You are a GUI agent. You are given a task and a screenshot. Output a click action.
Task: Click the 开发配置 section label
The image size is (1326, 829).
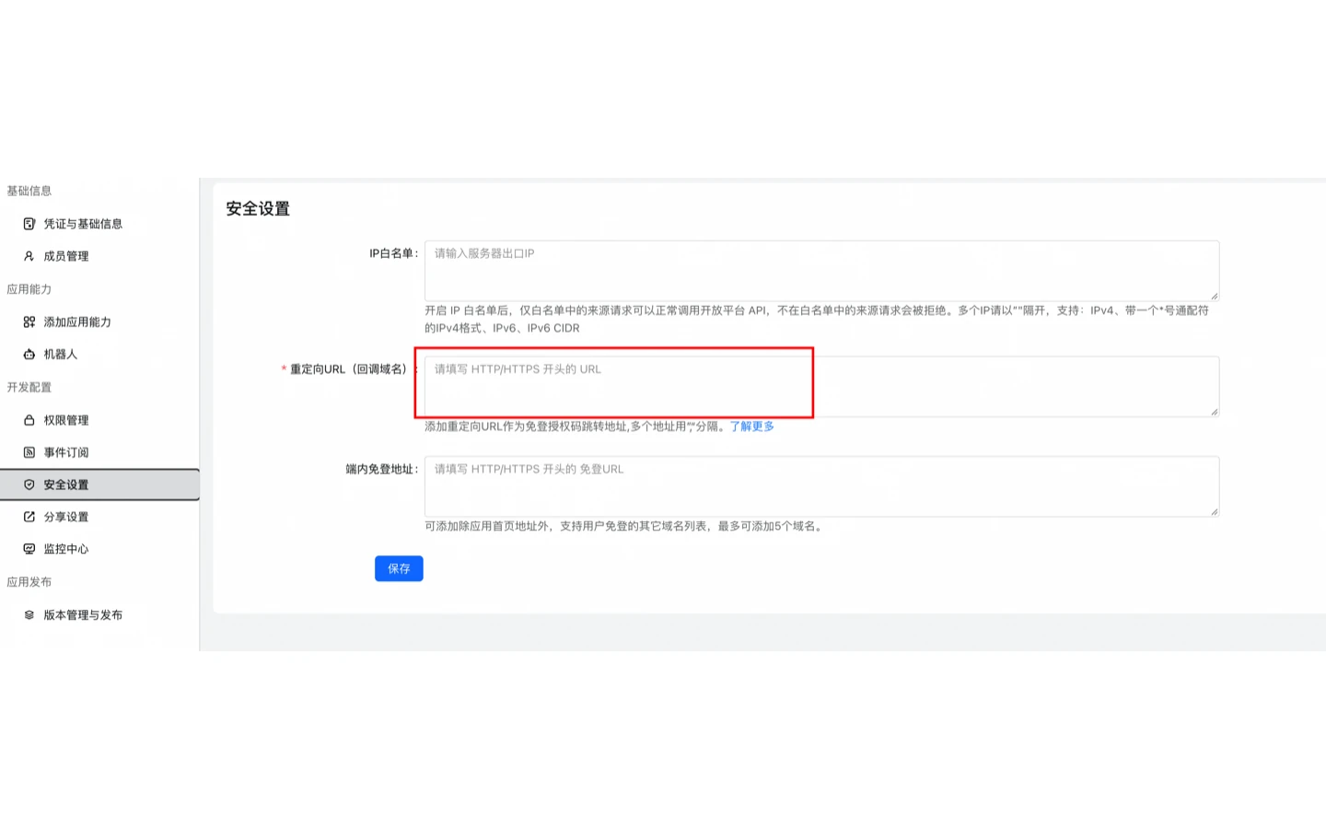[x=29, y=388]
